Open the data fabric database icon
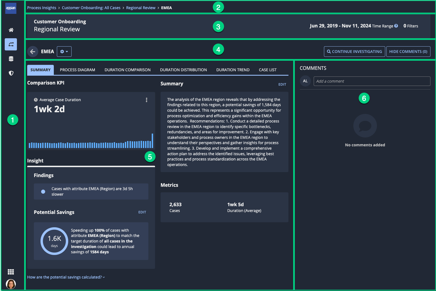436x291 pixels. click(11, 59)
